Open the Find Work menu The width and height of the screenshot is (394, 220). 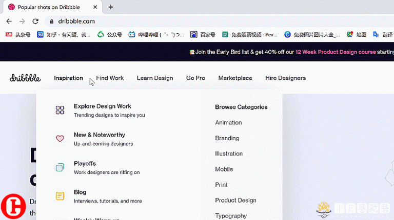(110, 78)
